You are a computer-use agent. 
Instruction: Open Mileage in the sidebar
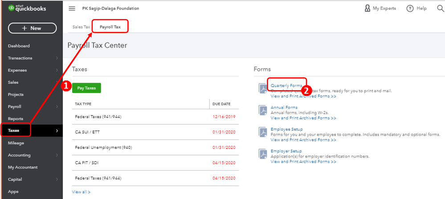[16, 143]
